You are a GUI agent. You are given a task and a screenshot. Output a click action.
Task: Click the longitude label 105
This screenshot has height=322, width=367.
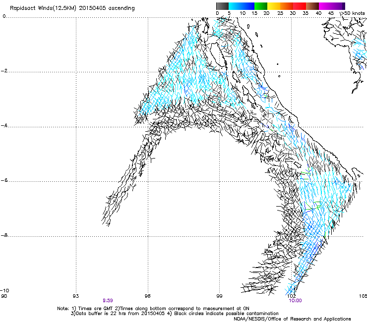point(363,296)
